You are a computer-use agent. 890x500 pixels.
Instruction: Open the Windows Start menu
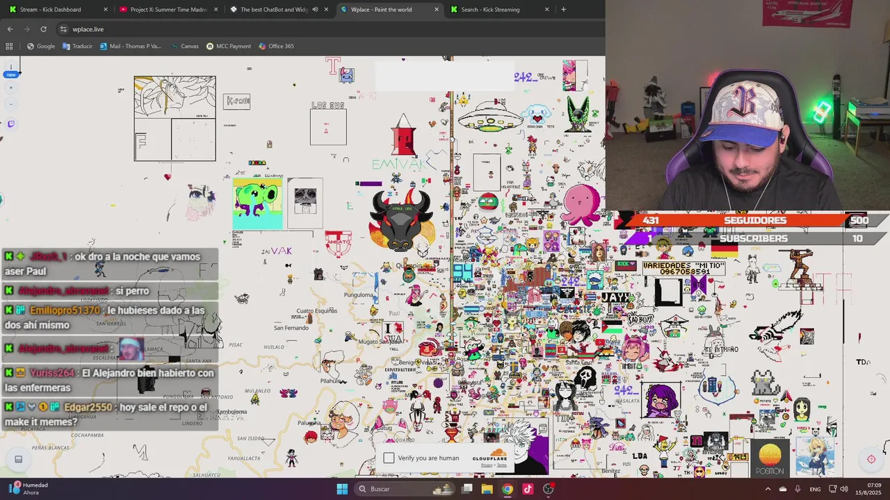pos(342,489)
